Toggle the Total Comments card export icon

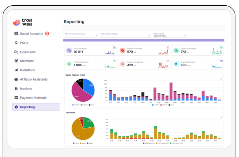[114, 48]
